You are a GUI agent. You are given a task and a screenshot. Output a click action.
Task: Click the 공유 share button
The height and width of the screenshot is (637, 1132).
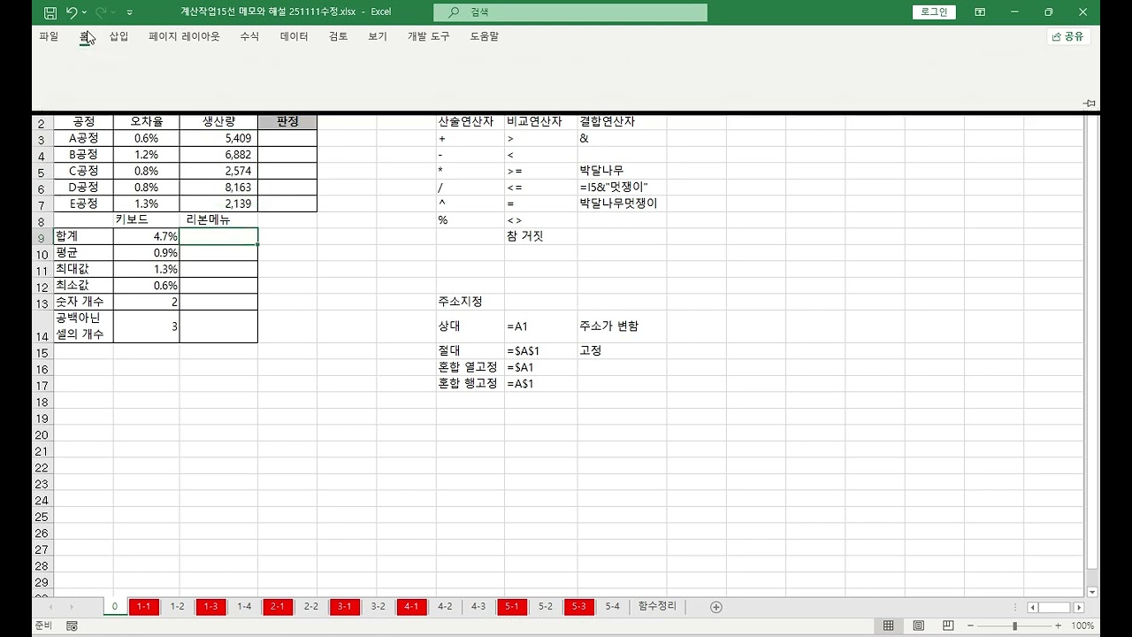(x=1068, y=36)
